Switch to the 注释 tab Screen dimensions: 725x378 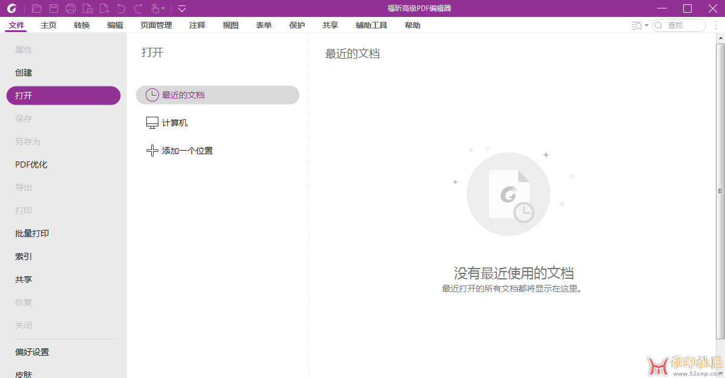point(197,25)
